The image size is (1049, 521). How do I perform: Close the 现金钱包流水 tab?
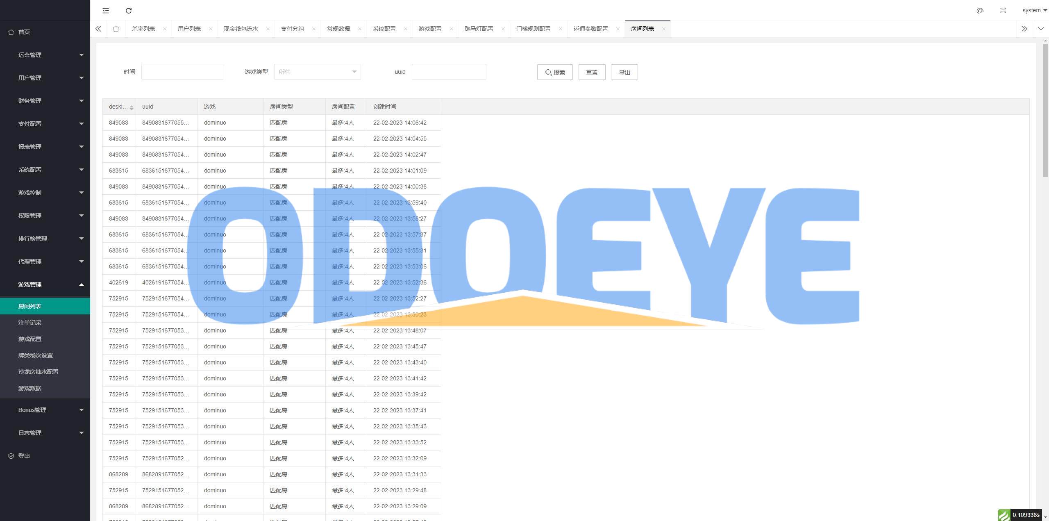[x=268, y=29]
